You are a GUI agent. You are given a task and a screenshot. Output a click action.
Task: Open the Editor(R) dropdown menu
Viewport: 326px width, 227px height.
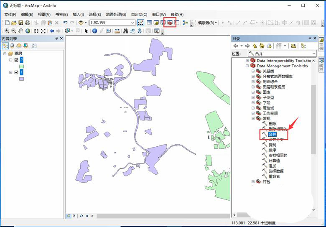click(207, 23)
